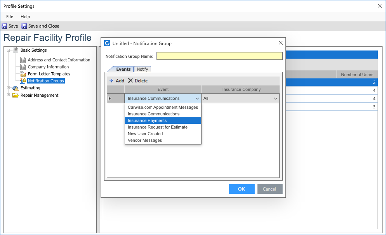Image resolution: width=386 pixels, height=235 pixels.
Task: Click the Save and Close icon
Action: click(x=24, y=26)
